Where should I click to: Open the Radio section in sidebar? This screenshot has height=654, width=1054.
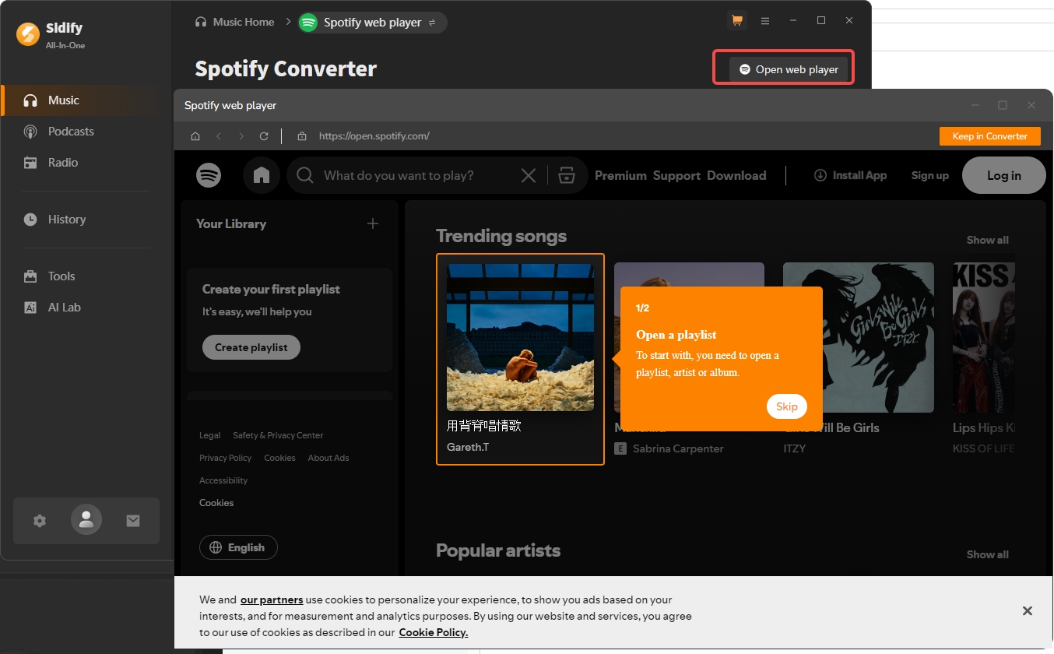tap(86, 163)
